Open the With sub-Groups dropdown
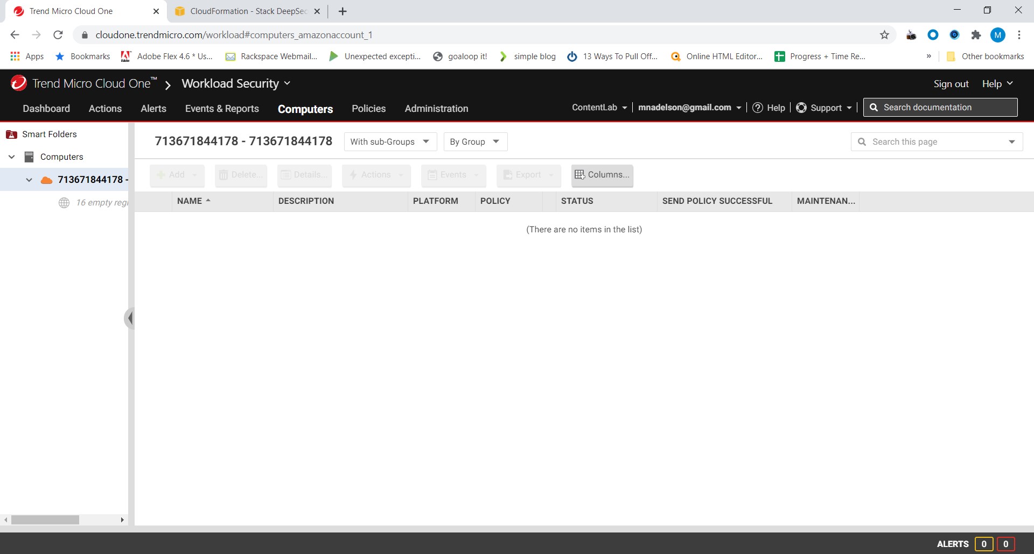The height and width of the screenshot is (554, 1034). click(x=390, y=142)
